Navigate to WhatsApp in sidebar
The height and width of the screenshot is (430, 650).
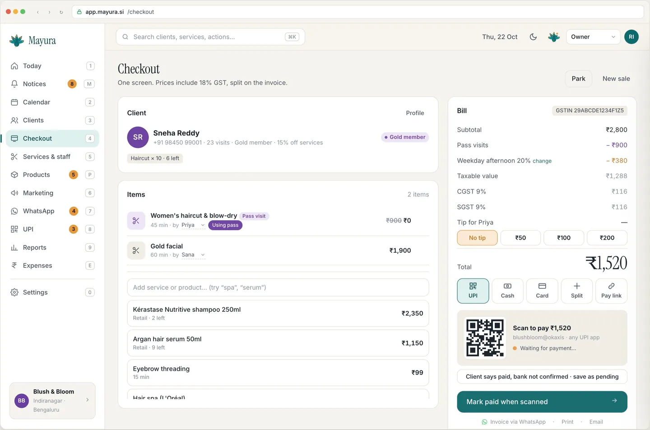pyautogui.click(x=52, y=211)
